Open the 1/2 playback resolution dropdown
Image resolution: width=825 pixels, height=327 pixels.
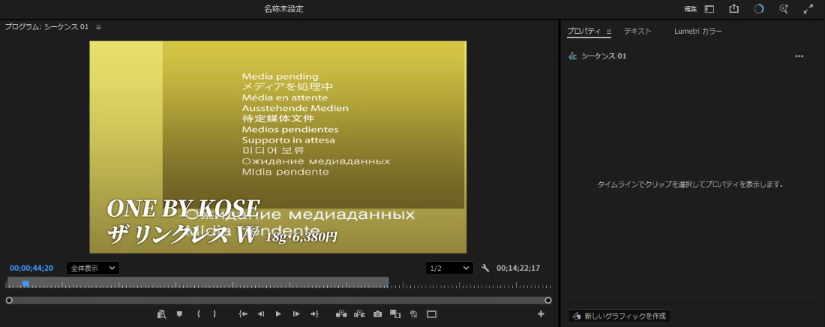pyautogui.click(x=449, y=268)
